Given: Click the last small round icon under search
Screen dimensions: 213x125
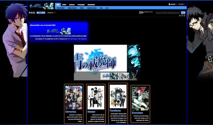Looking at the screenshot, I should (x=184, y=16).
